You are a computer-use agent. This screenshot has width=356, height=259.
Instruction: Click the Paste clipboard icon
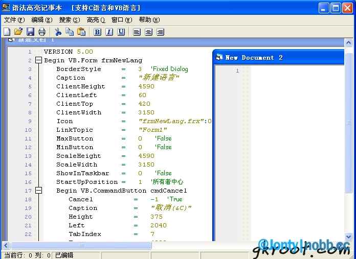point(81,32)
